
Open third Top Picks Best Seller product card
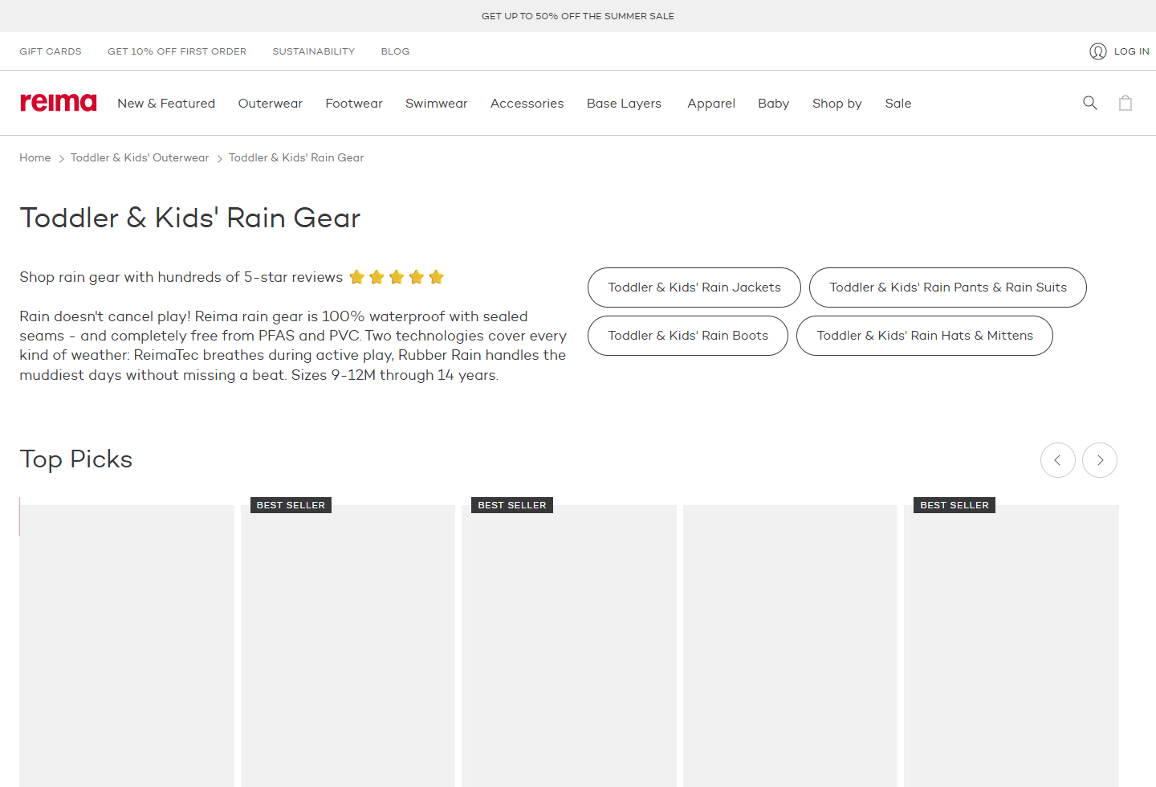569,646
